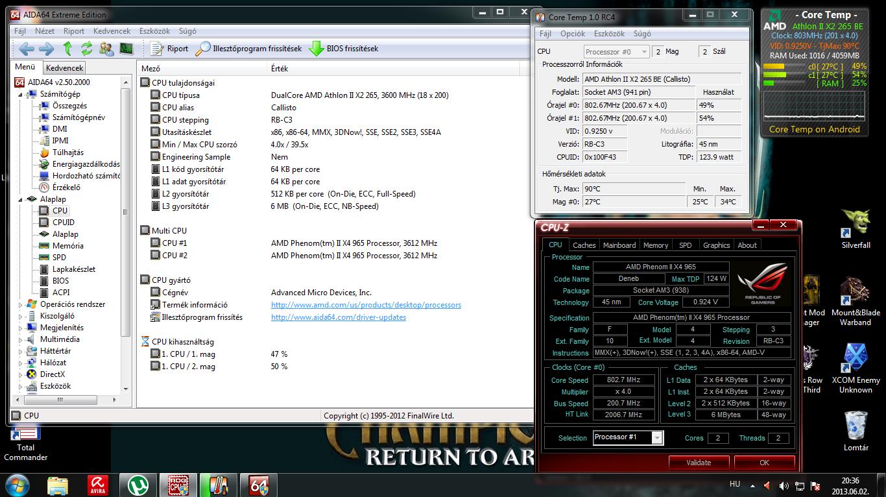Screen dimensions: 886x497
Task: Switch to SPD tab in CPU-Z
Action: pos(686,245)
